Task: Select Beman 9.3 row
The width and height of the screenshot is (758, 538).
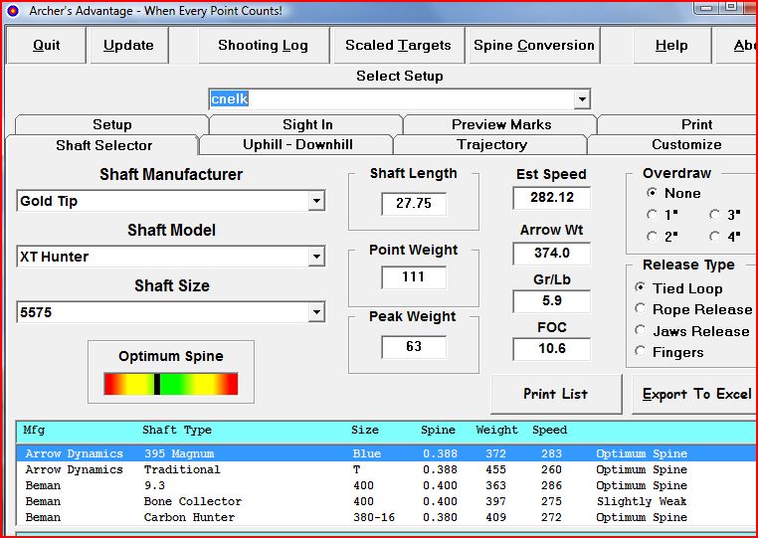Action: pos(387,485)
